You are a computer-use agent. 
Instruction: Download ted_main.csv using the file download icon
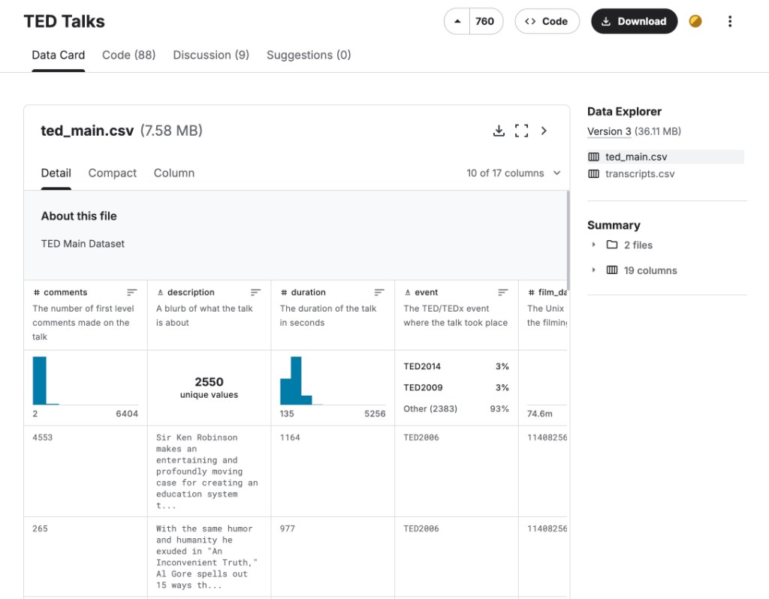499,131
